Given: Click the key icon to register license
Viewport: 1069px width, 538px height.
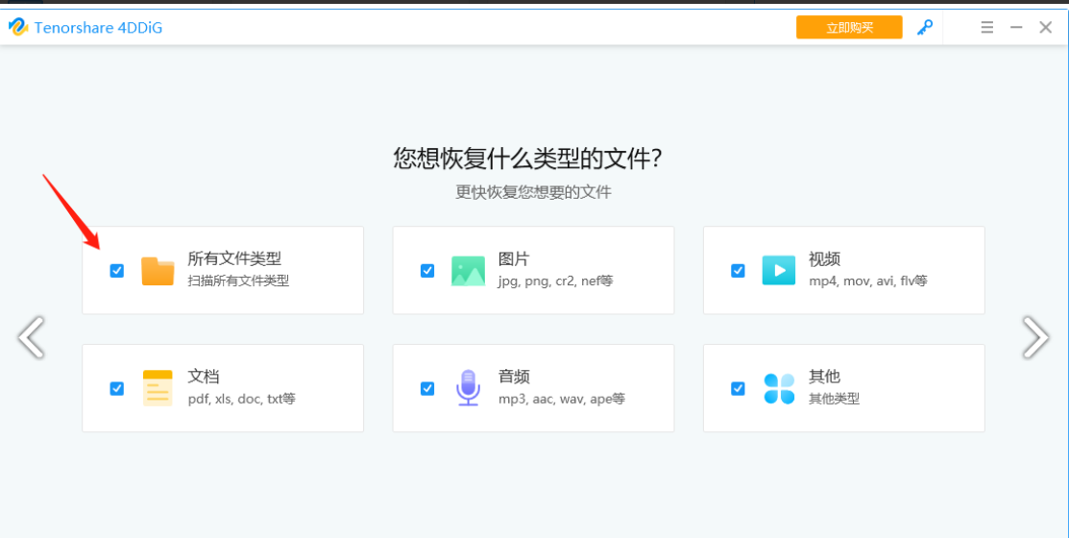Looking at the screenshot, I should 925,28.
